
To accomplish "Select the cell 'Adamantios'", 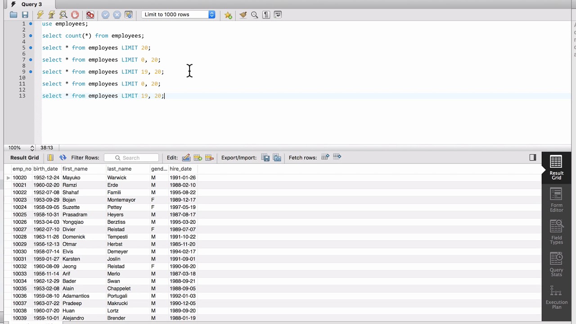I will tap(84, 296).
